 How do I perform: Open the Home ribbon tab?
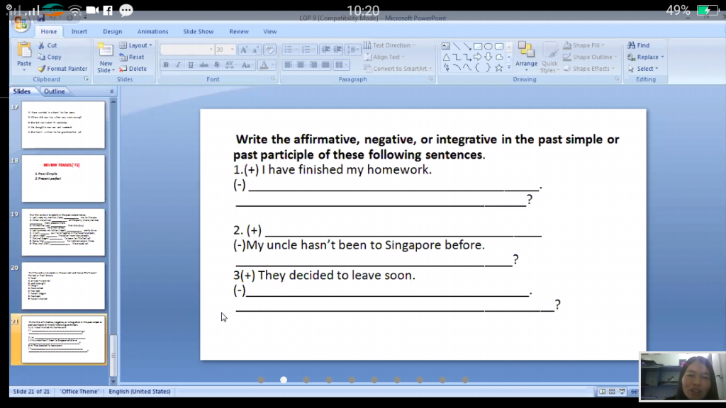pyautogui.click(x=49, y=31)
